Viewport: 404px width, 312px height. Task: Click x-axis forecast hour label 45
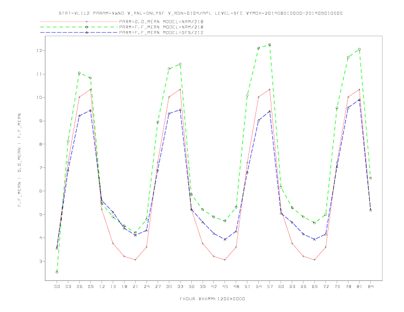point(225,287)
